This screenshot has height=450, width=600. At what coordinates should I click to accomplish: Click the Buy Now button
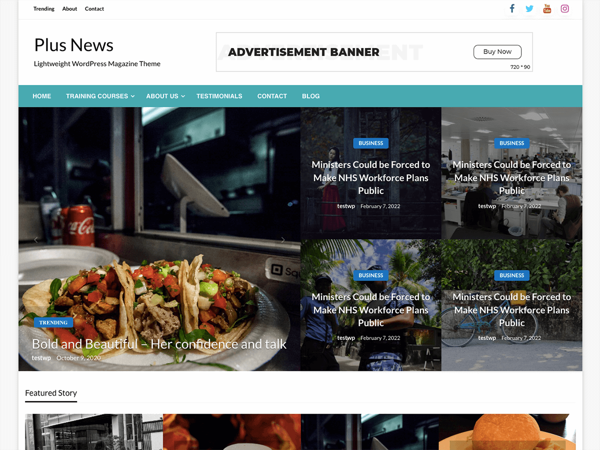coord(497,51)
